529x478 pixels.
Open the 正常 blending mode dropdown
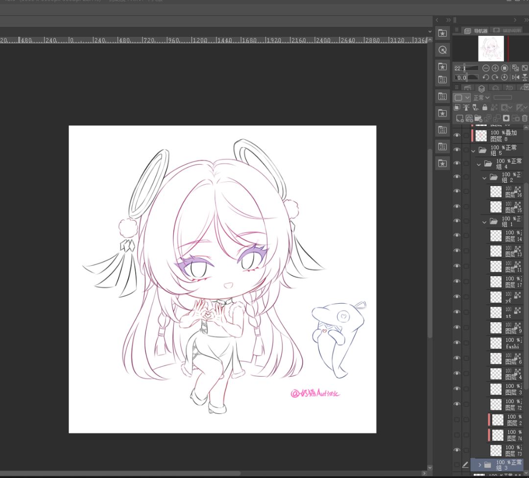481,97
